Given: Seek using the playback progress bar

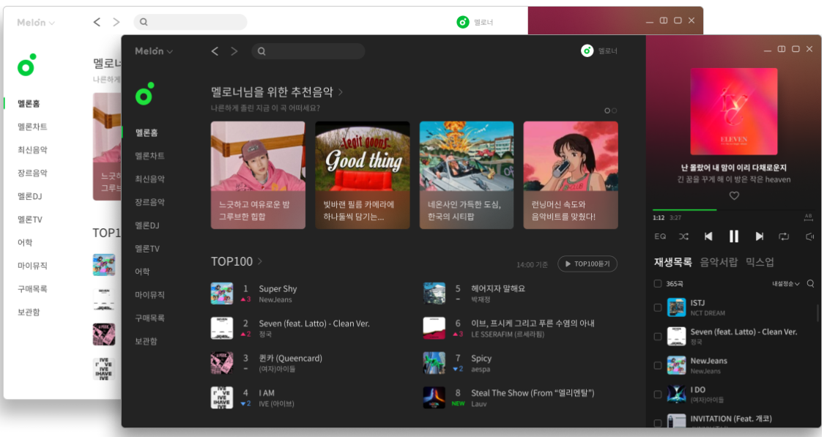Looking at the screenshot, I should [734, 210].
